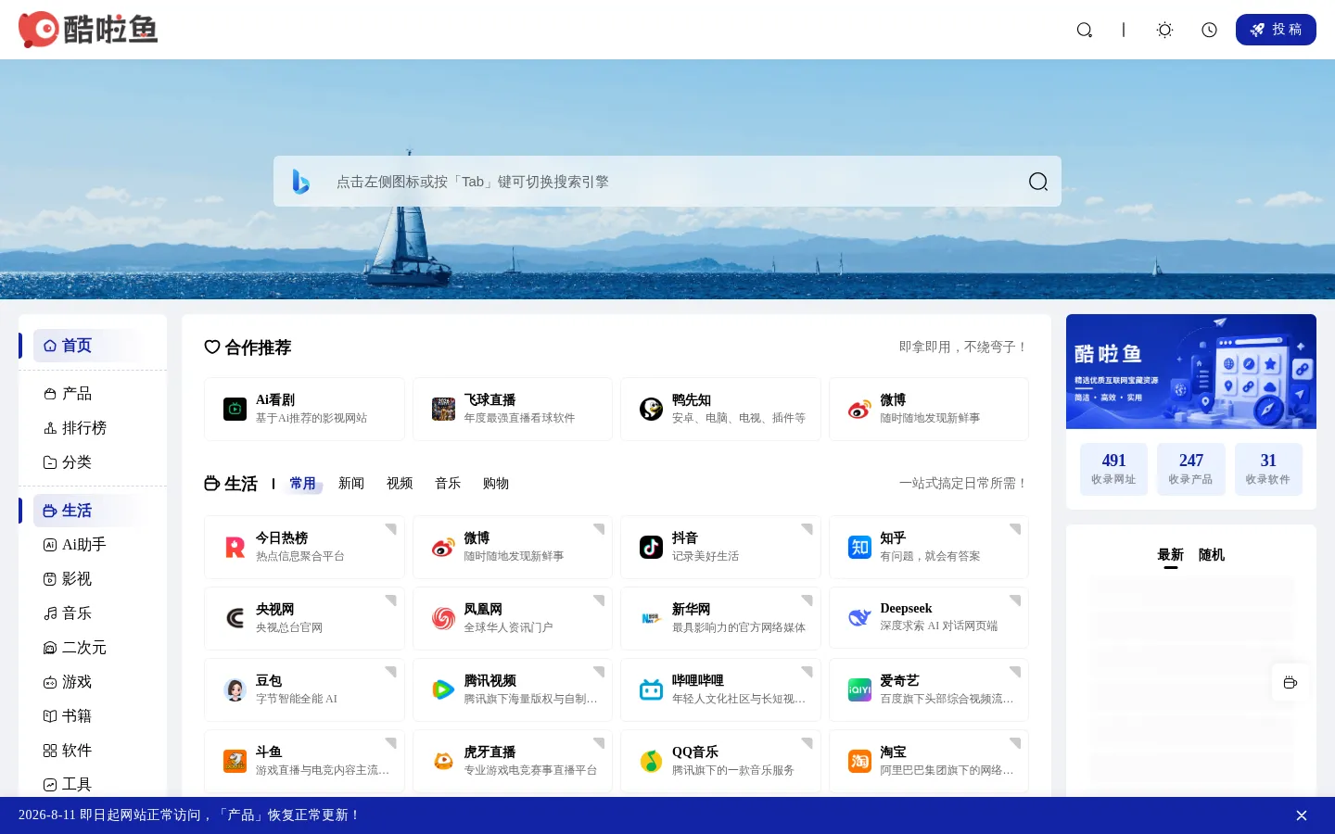Switch to the 随机 tab
Screen dimensions: 1335x834
coord(1212,555)
